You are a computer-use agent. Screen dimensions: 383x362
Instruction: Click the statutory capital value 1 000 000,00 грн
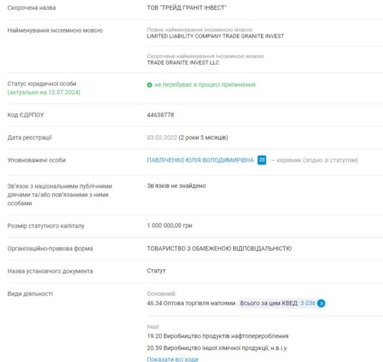click(169, 226)
